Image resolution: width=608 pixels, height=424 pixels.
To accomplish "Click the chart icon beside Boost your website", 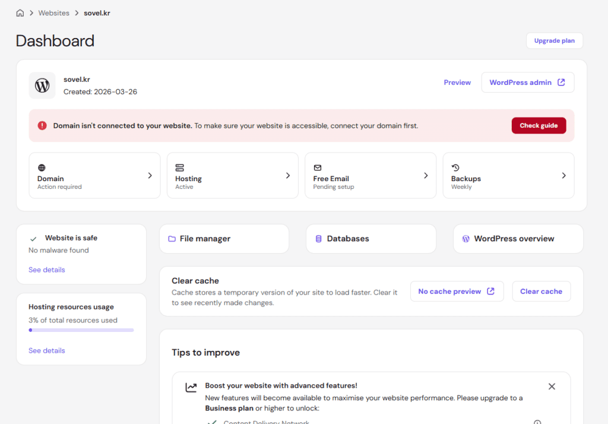I will pyautogui.click(x=191, y=387).
